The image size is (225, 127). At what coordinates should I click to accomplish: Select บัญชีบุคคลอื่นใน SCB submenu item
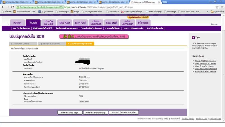[43, 28]
